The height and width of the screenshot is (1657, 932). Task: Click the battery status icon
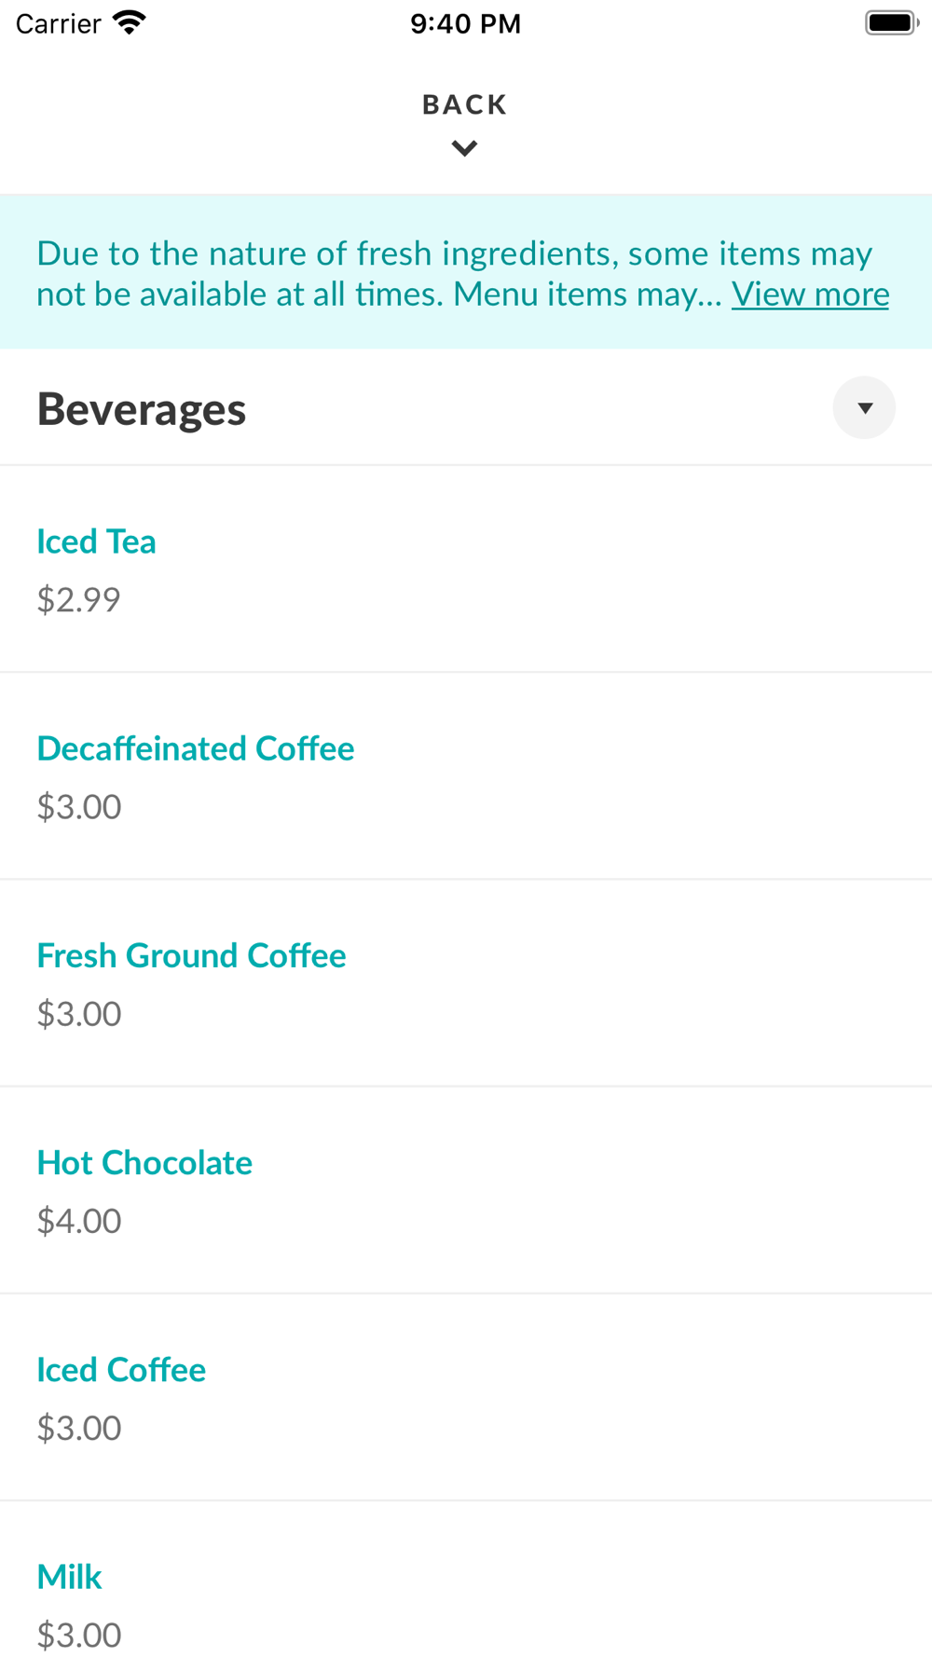[891, 22]
